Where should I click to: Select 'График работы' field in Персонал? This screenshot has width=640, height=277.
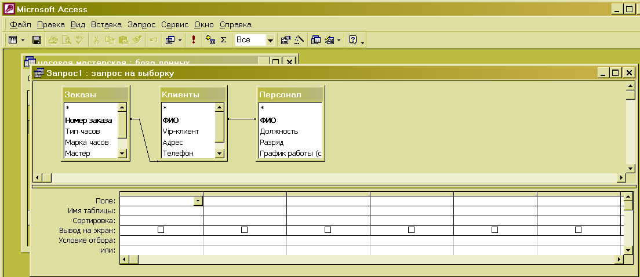(x=290, y=154)
